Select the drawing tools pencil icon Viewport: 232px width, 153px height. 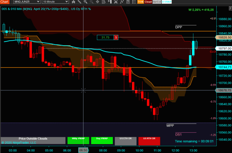click(x=79, y=1)
